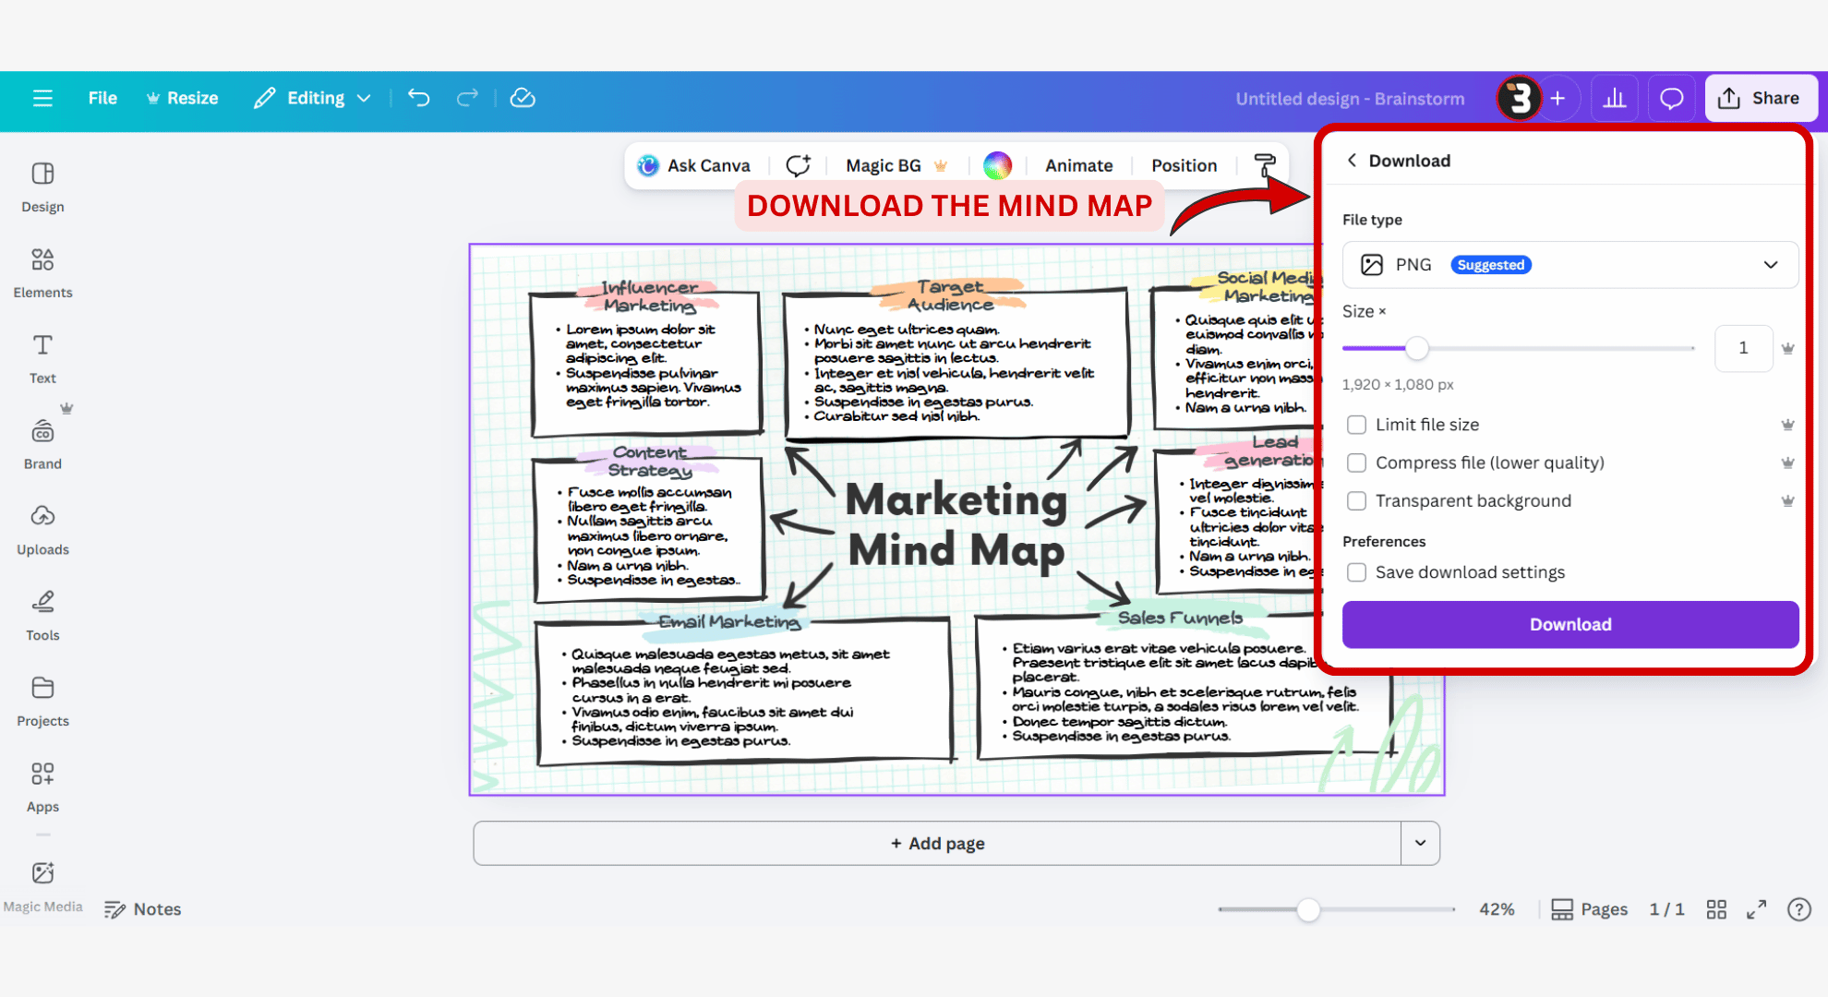The image size is (1828, 997).
Task: Click the purple Download button
Action: (x=1569, y=624)
